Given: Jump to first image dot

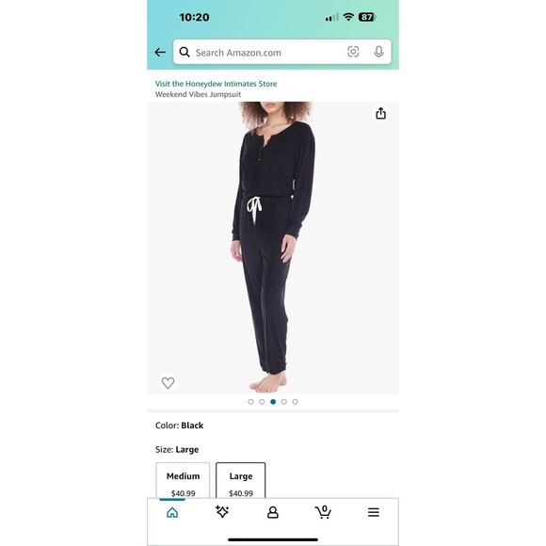Looking at the screenshot, I should pos(250,402).
